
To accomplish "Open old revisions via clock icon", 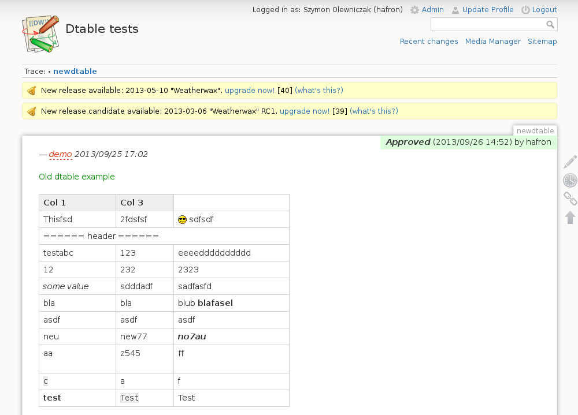I will (x=570, y=181).
